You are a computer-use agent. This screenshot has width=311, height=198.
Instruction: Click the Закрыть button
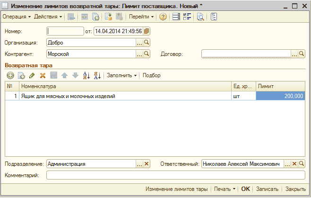[295, 189]
